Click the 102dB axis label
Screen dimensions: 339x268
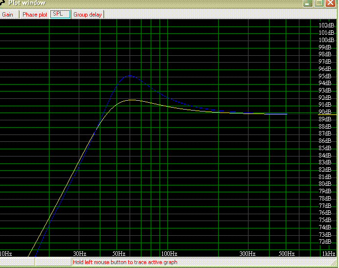click(326, 25)
